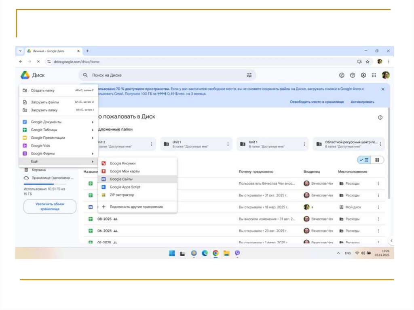Click the Владелец column header

[312, 172]
